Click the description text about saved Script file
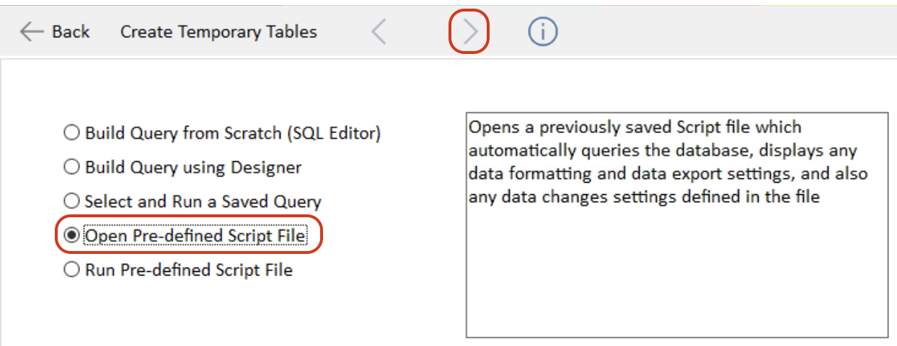This screenshot has width=897, height=346. (668, 162)
